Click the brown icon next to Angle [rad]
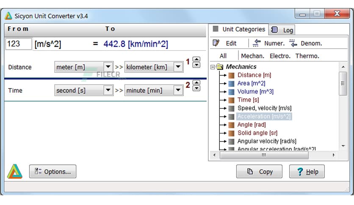The width and height of the screenshot is (354, 205). pyautogui.click(x=231, y=125)
